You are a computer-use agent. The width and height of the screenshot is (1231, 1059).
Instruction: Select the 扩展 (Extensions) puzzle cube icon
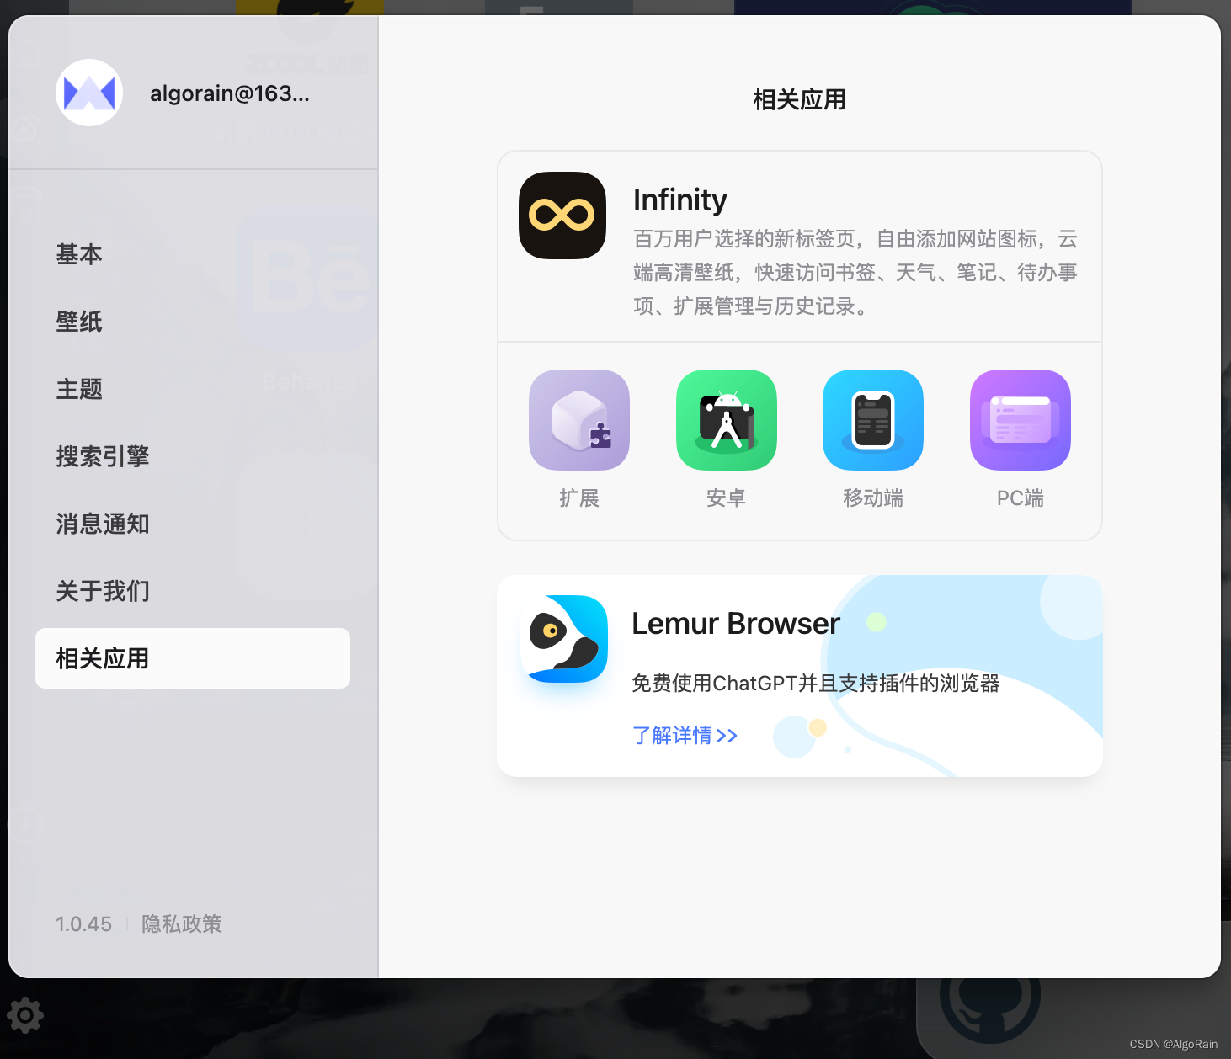coord(578,420)
